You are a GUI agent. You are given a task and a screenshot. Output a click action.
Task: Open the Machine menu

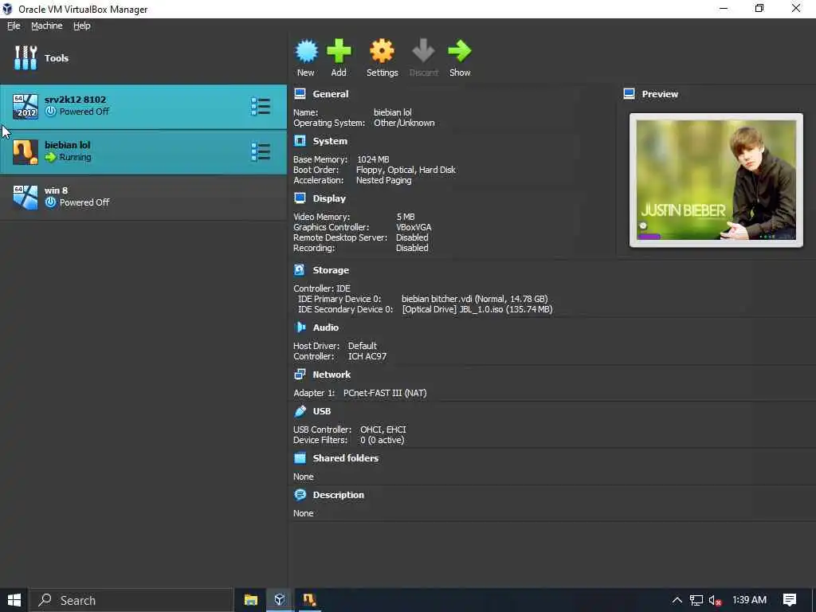point(47,25)
